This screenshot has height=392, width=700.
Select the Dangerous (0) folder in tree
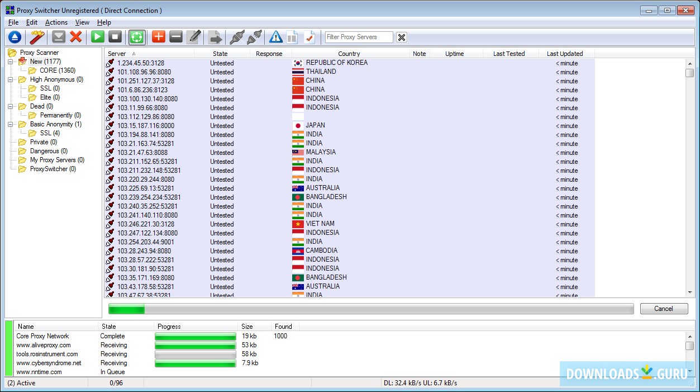(x=48, y=151)
